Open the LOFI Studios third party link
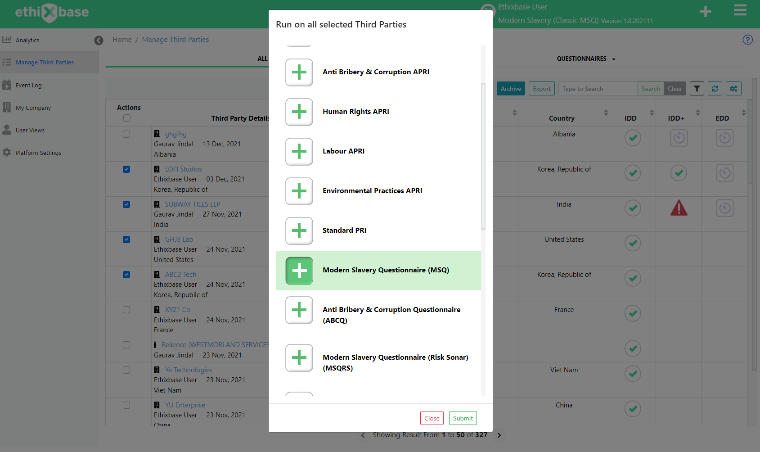760x452 pixels. click(183, 169)
